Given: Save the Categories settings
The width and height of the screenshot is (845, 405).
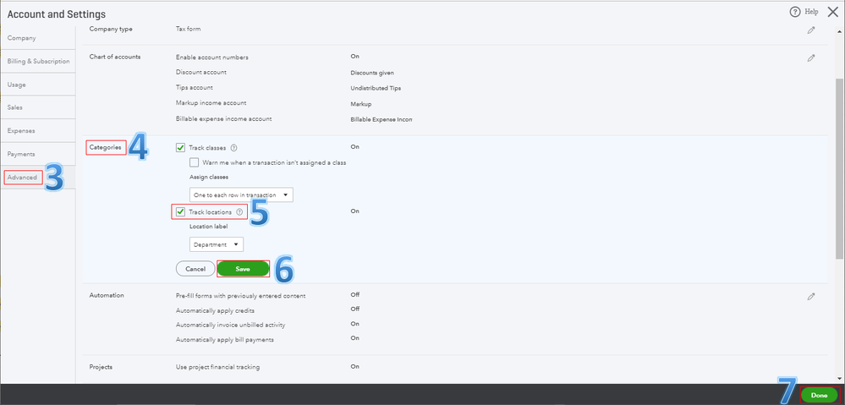Looking at the screenshot, I should click(x=243, y=269).
